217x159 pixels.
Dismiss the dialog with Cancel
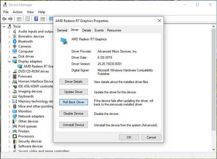[x=151, y=137]
